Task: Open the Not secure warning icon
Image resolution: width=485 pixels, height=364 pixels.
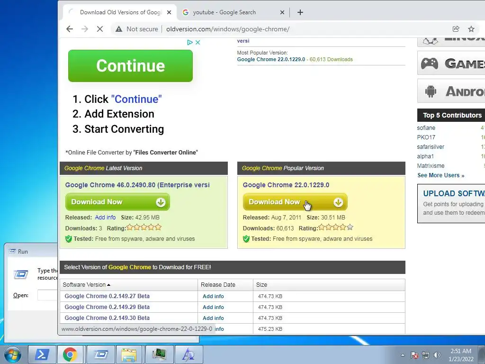Action: click(x=119, y=29)
